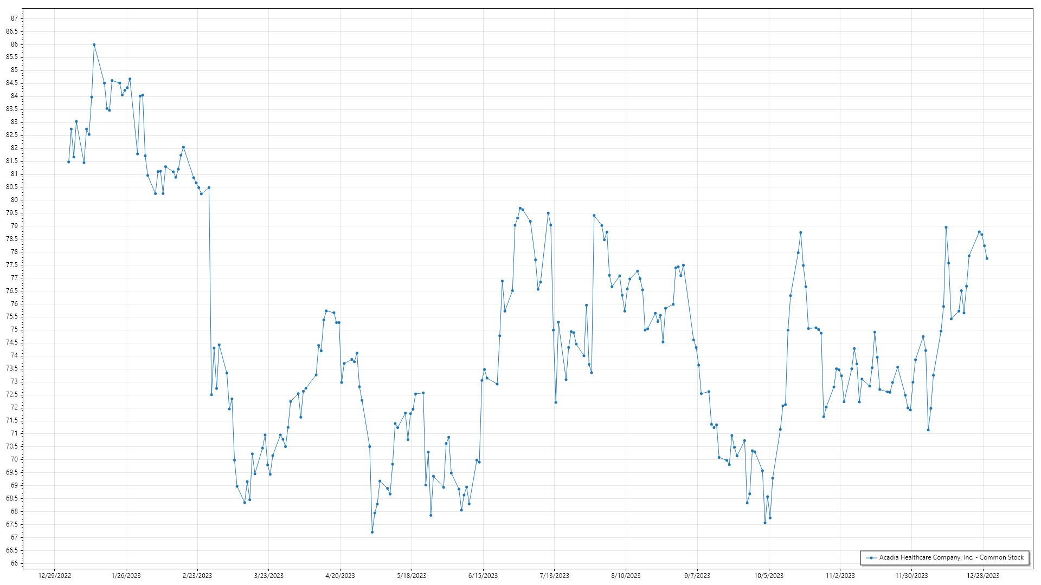Select the 1/26/2023 x-axis date label
1041x585 pixels.
126,576
